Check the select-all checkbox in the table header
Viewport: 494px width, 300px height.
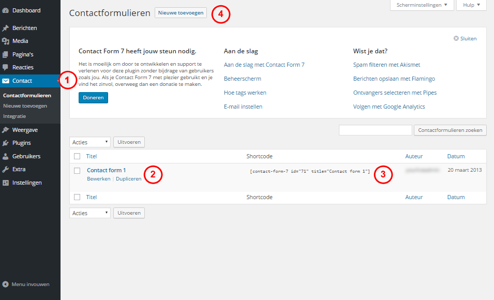pos(76,156)
